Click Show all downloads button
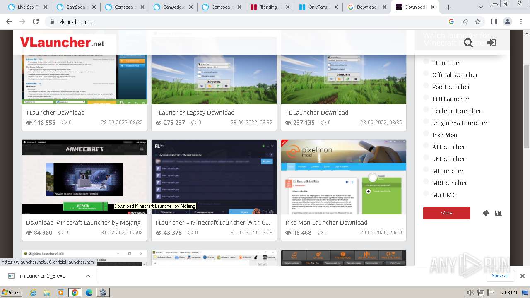Viewport: 530px width, 298px height. pyautogui.click(x=500, y=276)
